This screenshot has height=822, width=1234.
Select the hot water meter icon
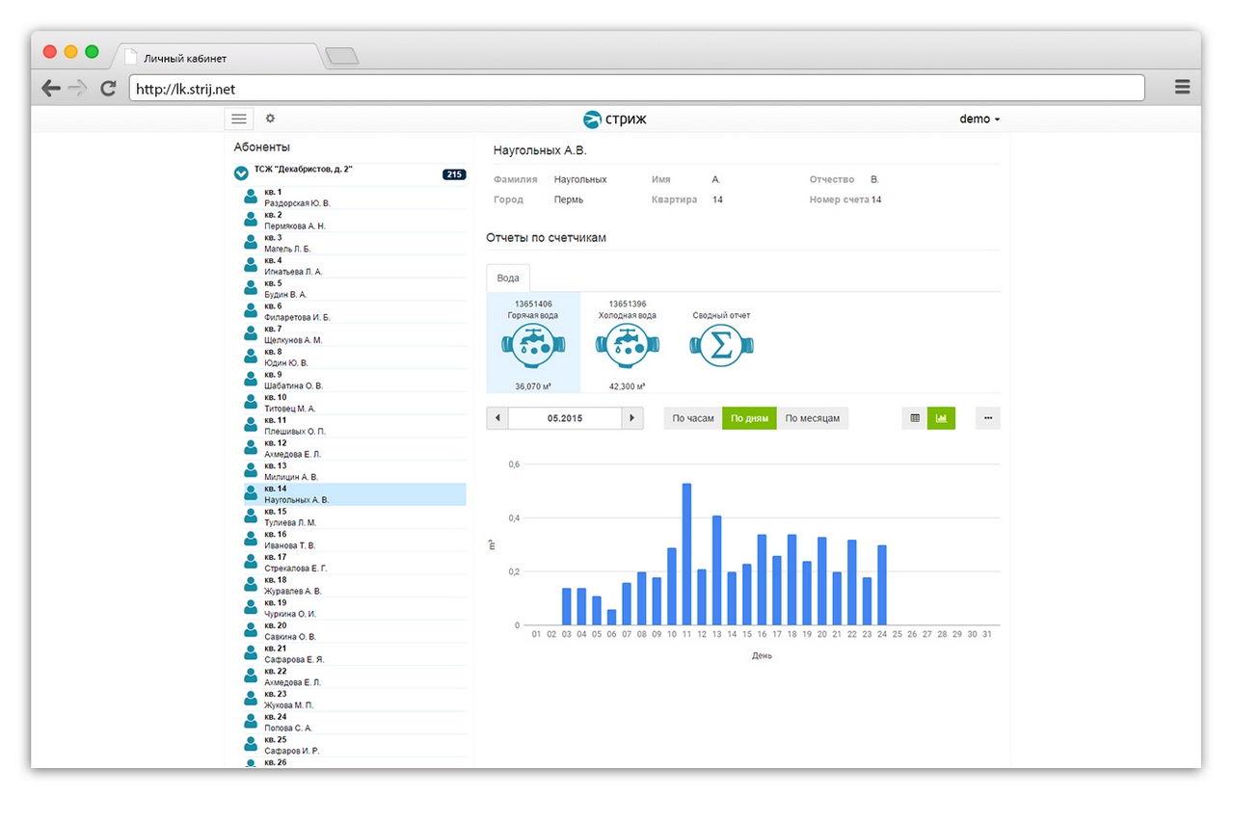(533, 345)
